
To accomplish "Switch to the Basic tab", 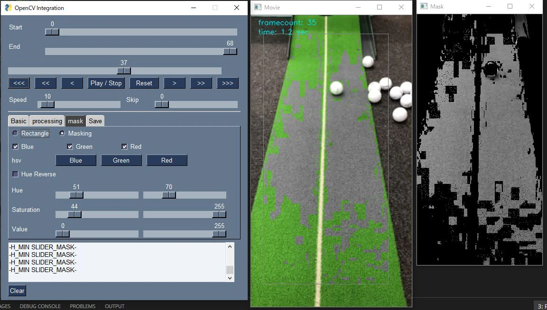I will (x=19, y=121).
